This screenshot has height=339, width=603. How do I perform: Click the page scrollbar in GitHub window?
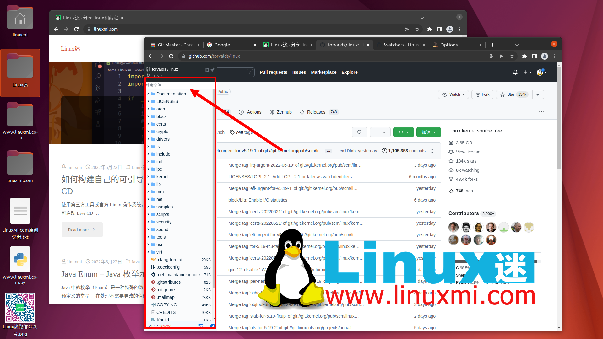559,118
